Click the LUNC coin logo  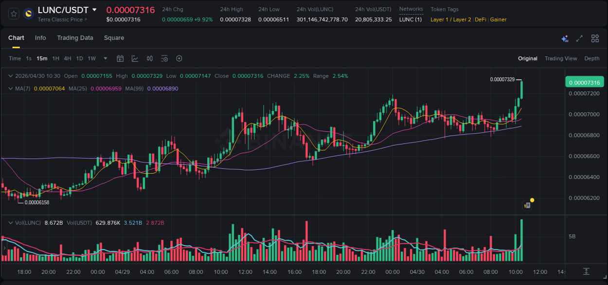point(28,14)
